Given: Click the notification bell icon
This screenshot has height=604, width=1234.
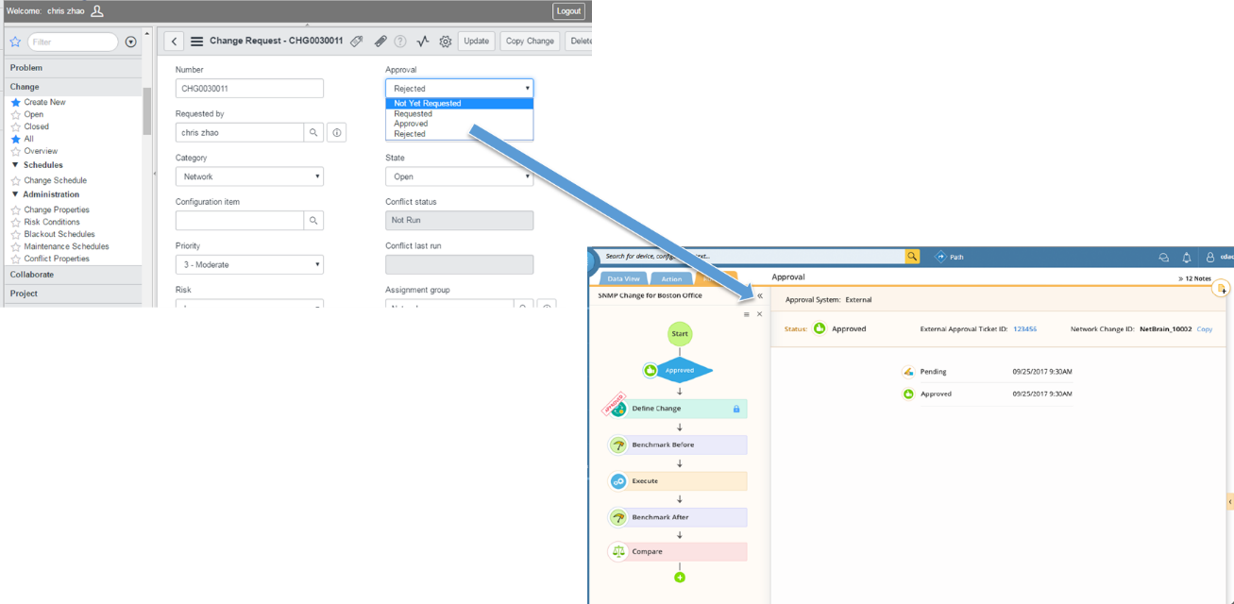Looking at the screenshot, I should (1187, 258).
